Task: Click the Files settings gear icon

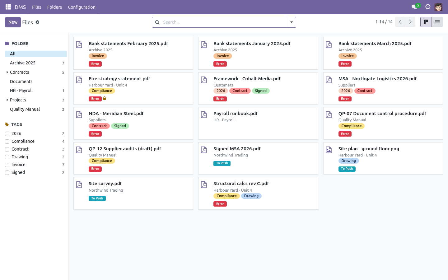Action: [x=37, y=22]
